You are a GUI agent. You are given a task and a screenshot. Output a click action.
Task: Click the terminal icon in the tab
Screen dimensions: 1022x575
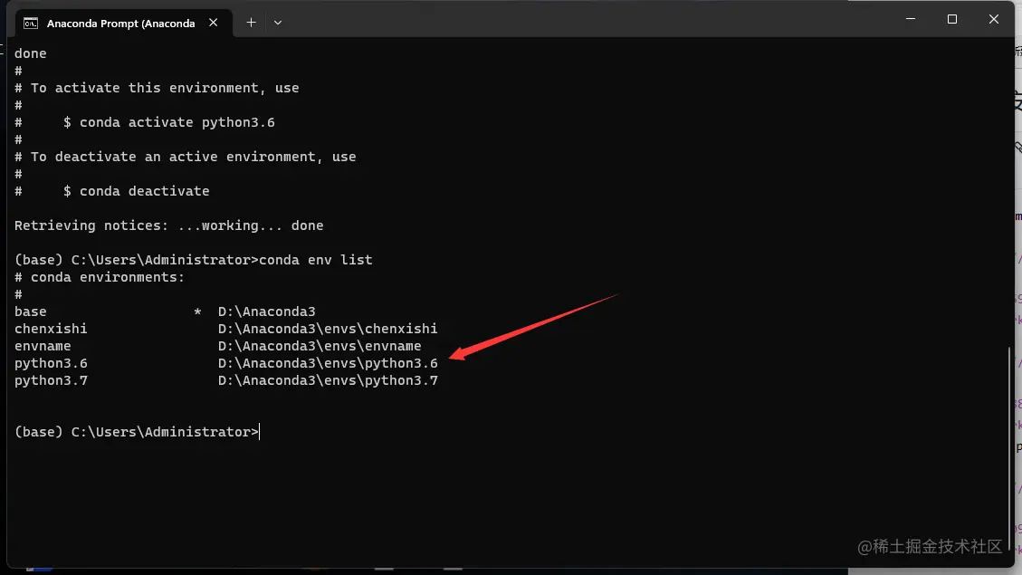[31, 24]
